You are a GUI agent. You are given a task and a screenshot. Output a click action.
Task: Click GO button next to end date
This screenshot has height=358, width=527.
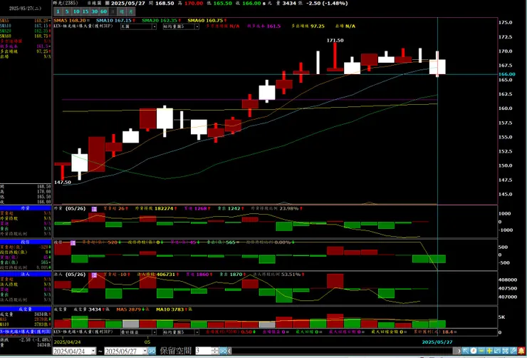[152, 351]
